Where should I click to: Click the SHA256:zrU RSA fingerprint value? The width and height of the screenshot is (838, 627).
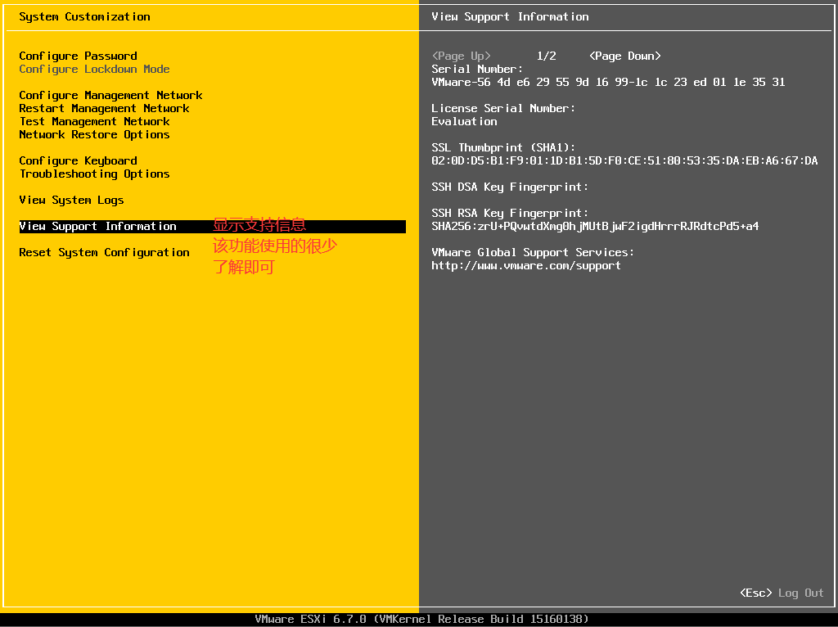596,227
